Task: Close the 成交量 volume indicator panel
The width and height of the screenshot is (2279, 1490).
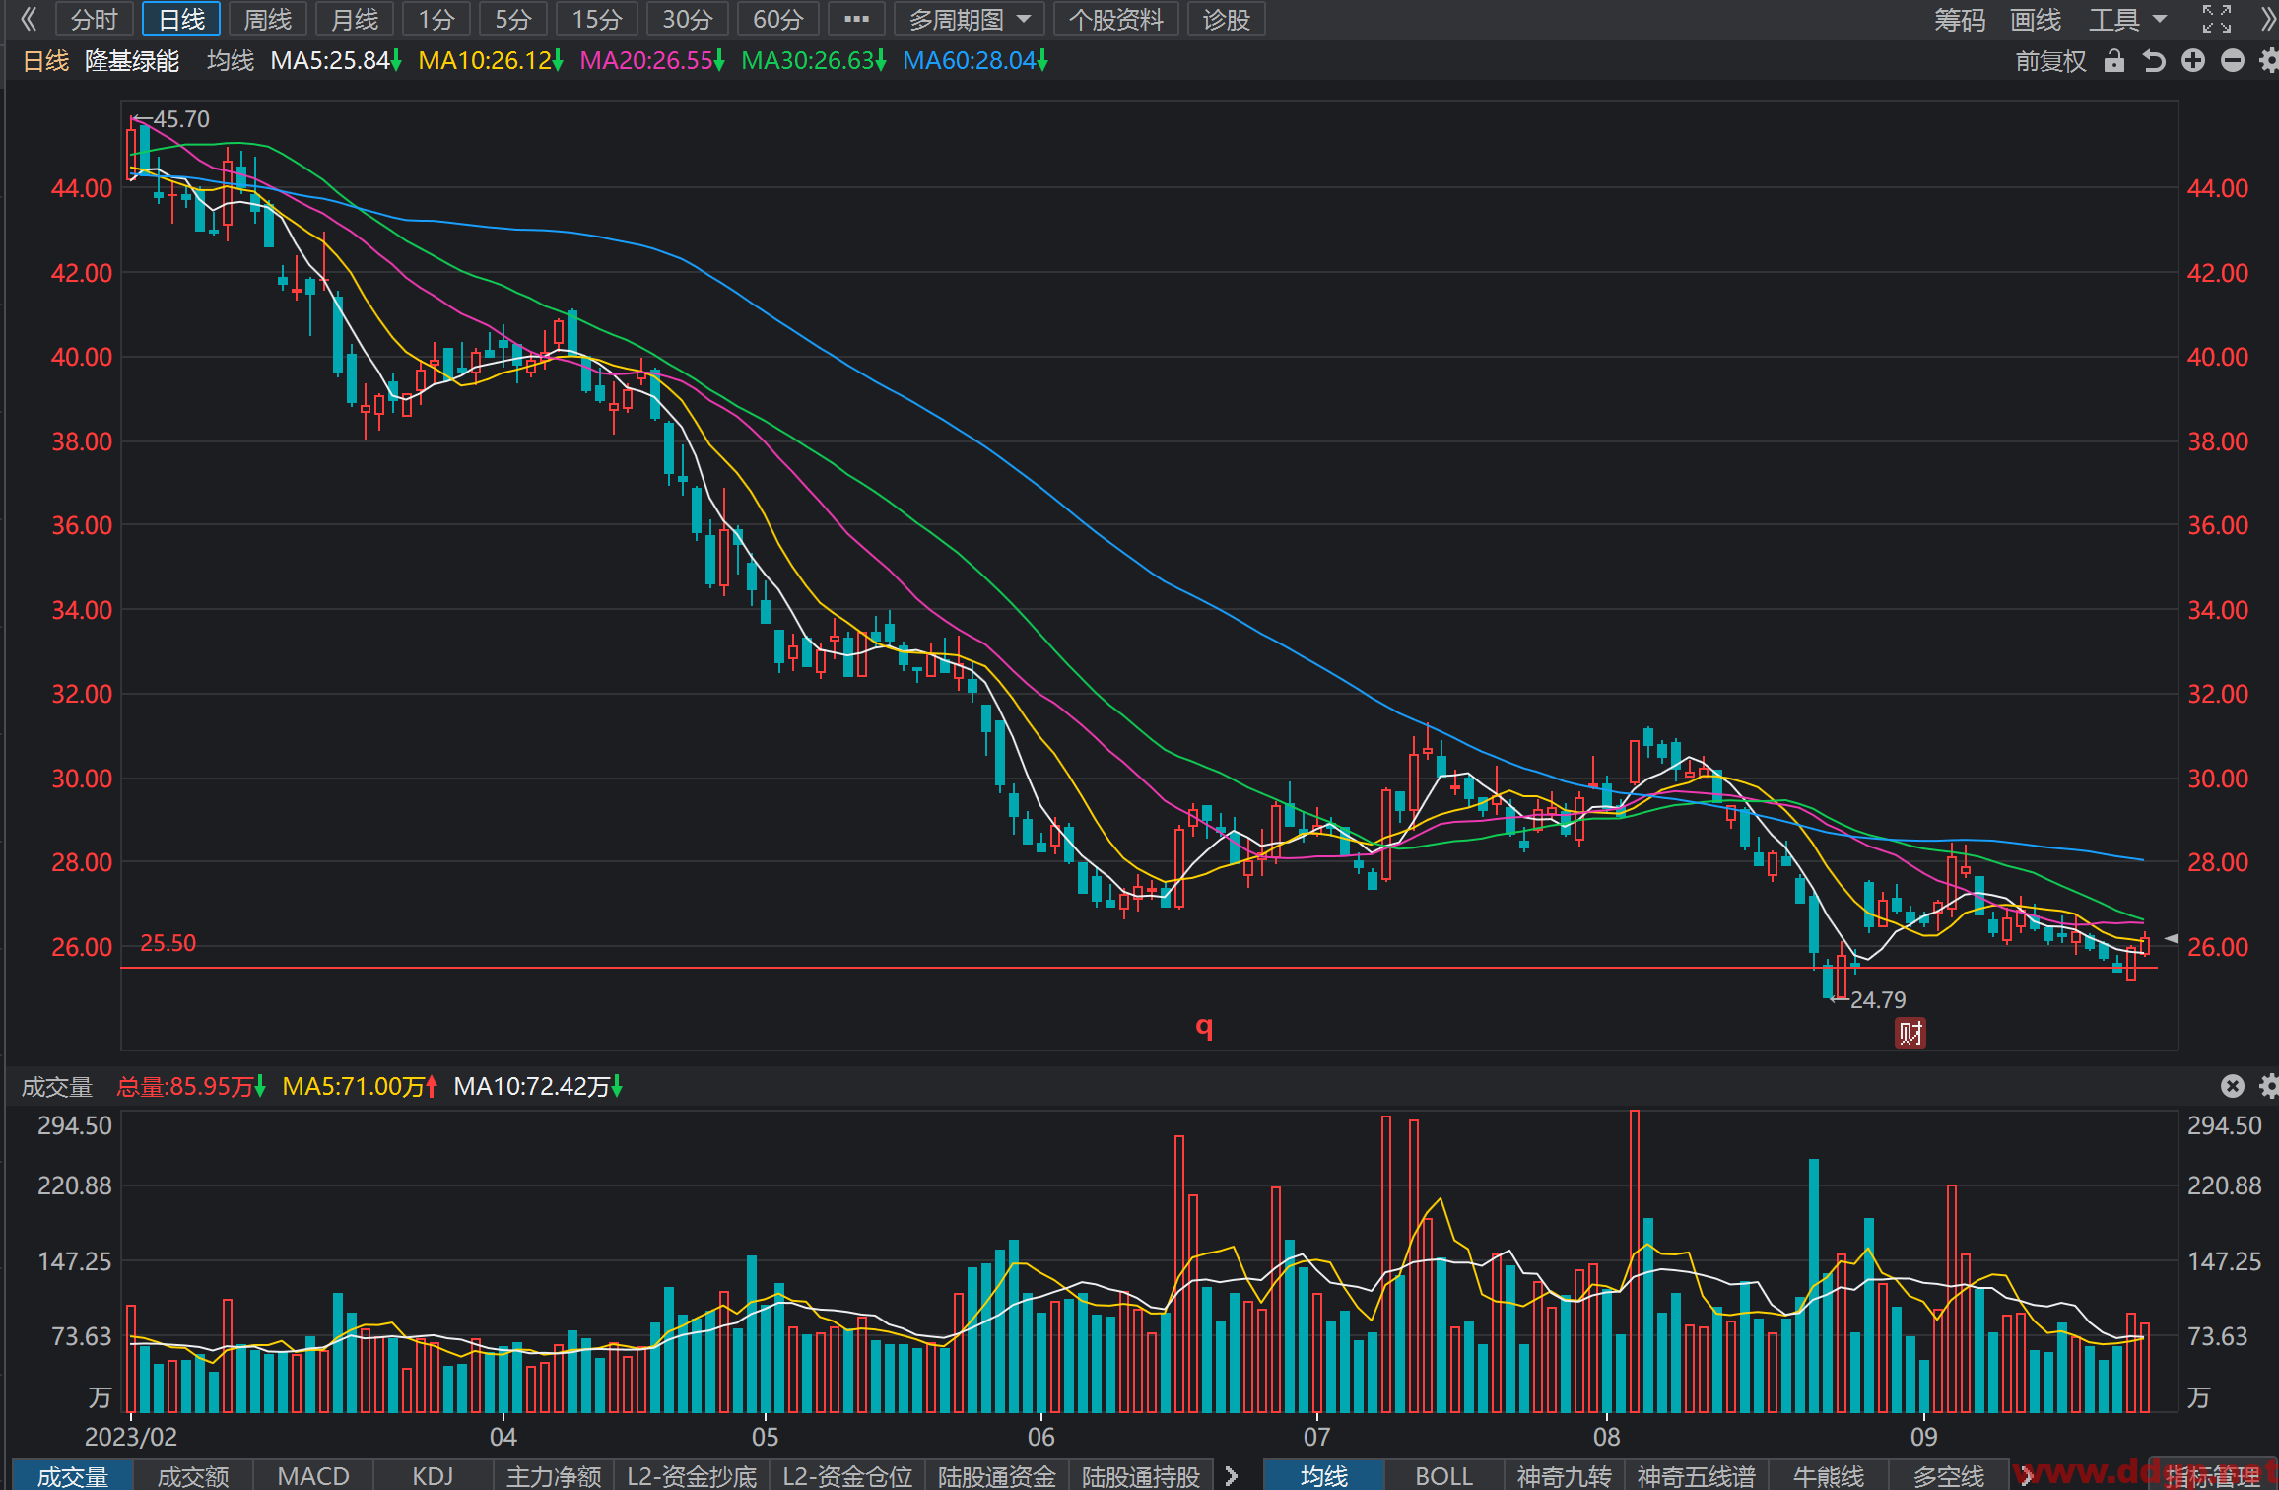Action: 2233,1086
